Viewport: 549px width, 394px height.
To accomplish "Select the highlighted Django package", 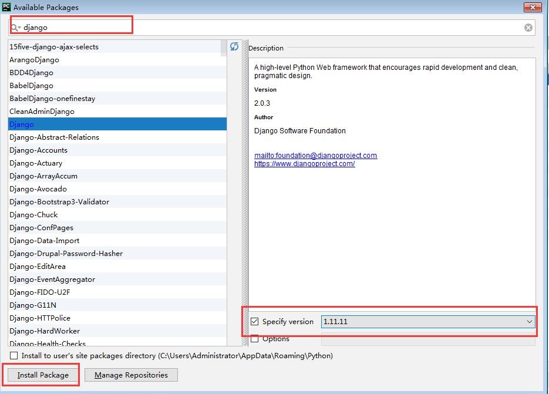I will (117, 124).
